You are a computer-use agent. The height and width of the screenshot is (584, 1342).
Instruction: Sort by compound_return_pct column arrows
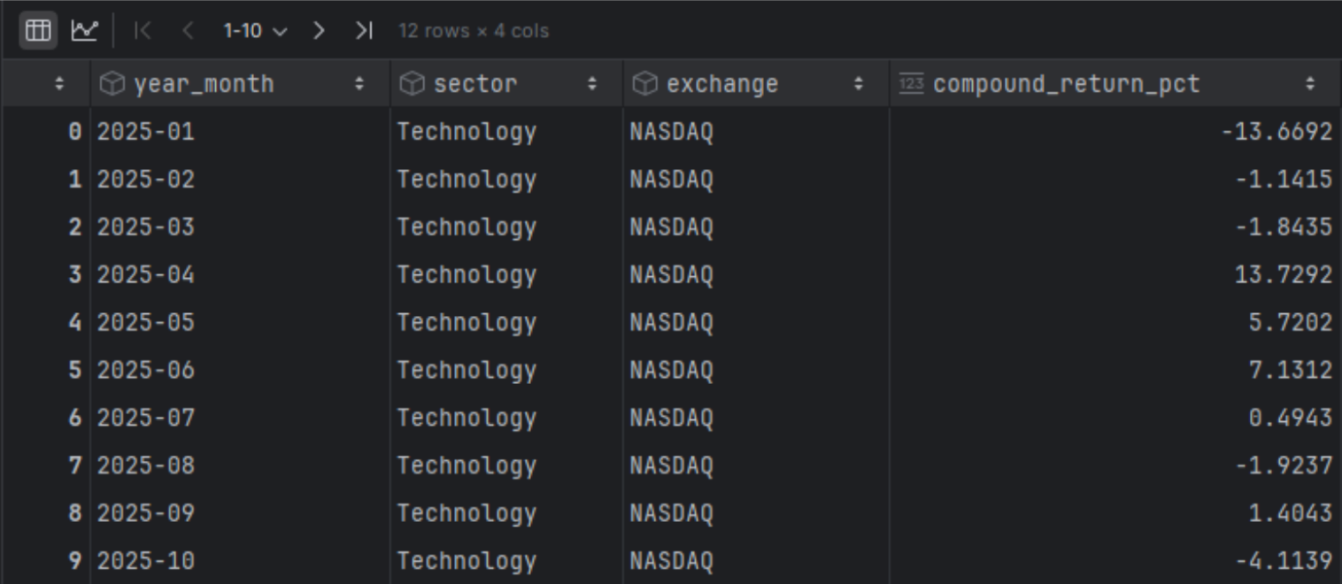click(1310, 84)
